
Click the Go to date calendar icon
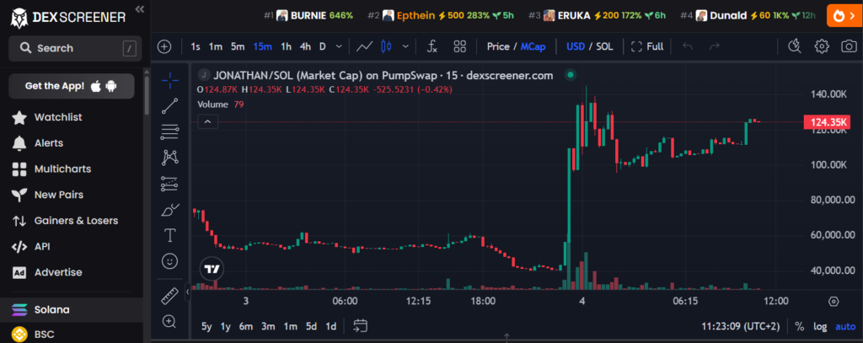(361, 326)
